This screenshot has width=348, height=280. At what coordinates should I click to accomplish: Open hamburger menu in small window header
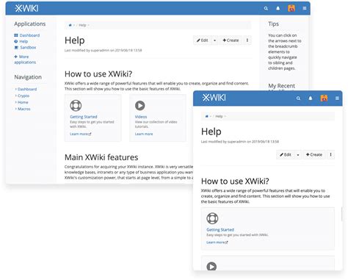click(337, 98)
